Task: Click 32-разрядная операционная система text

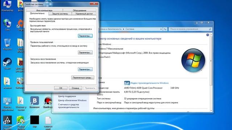Action: click(142, 99)
